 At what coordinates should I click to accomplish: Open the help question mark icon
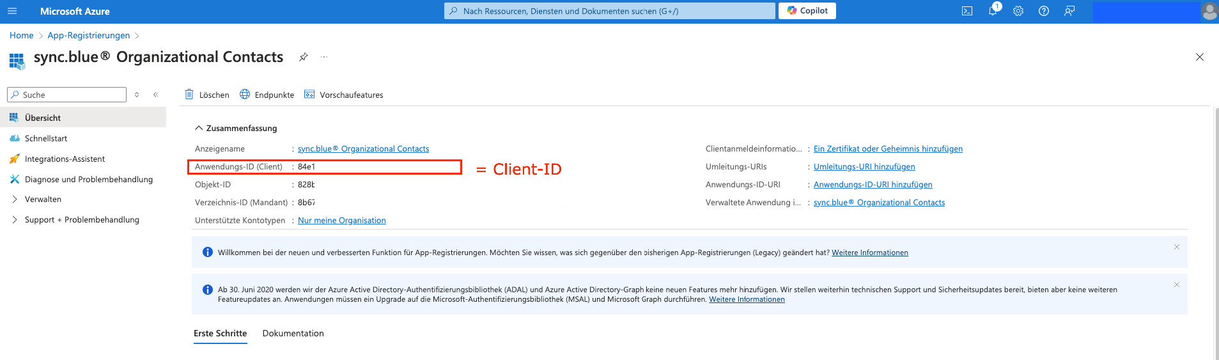pyautogui.click(x=1044, y=11)
